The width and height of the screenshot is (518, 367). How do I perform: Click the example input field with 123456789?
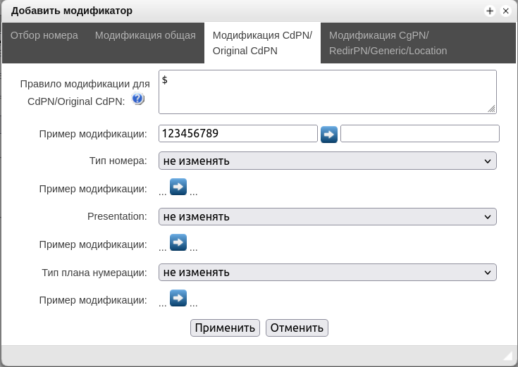pos(238,134)
